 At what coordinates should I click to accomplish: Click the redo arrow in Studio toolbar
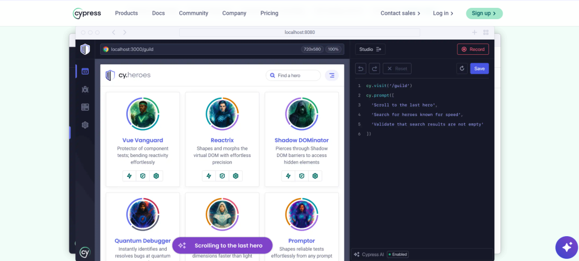(374, 68)
